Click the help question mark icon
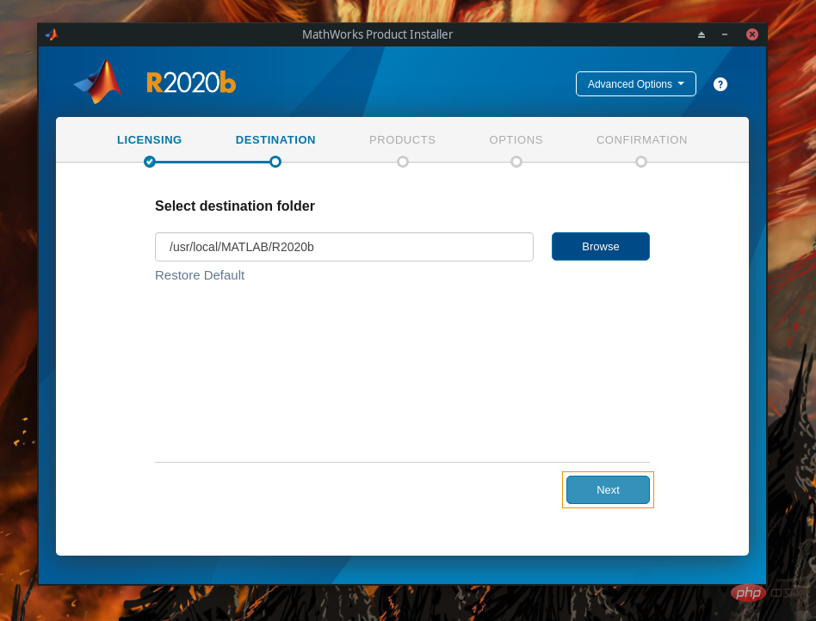Image resolution: width=816 pixels, height=621 pixels. [720, 84]
